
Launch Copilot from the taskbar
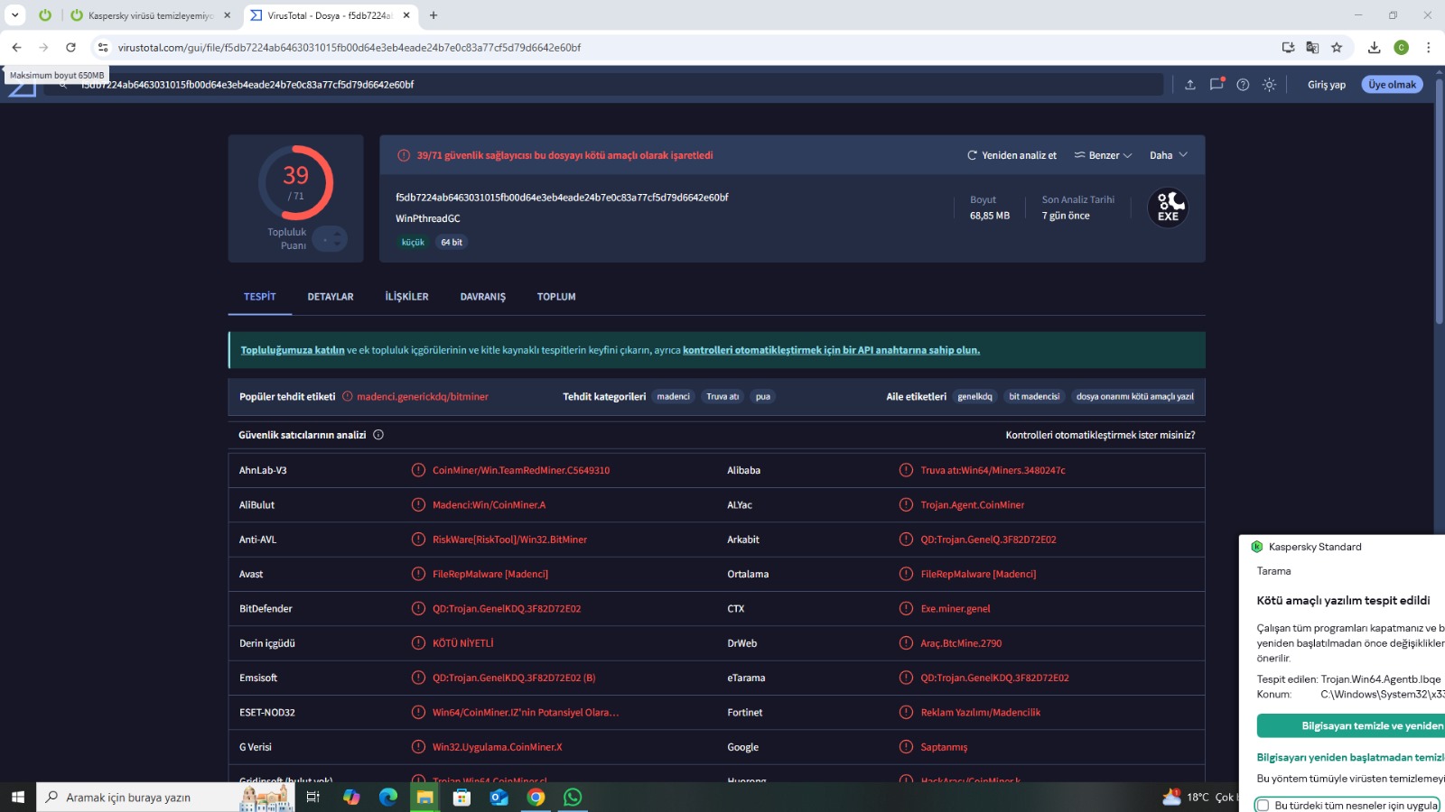[x=351, y=798]
